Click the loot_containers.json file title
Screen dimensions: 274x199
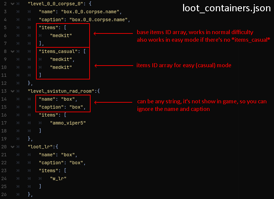click(226, 8)
